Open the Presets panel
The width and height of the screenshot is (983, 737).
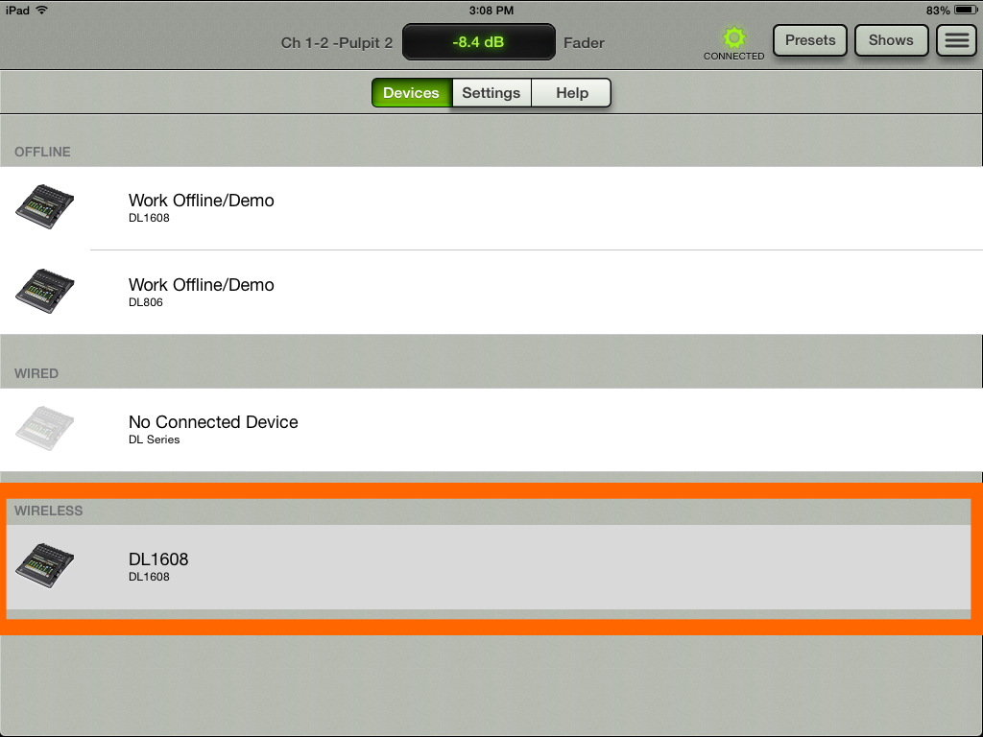810,40
